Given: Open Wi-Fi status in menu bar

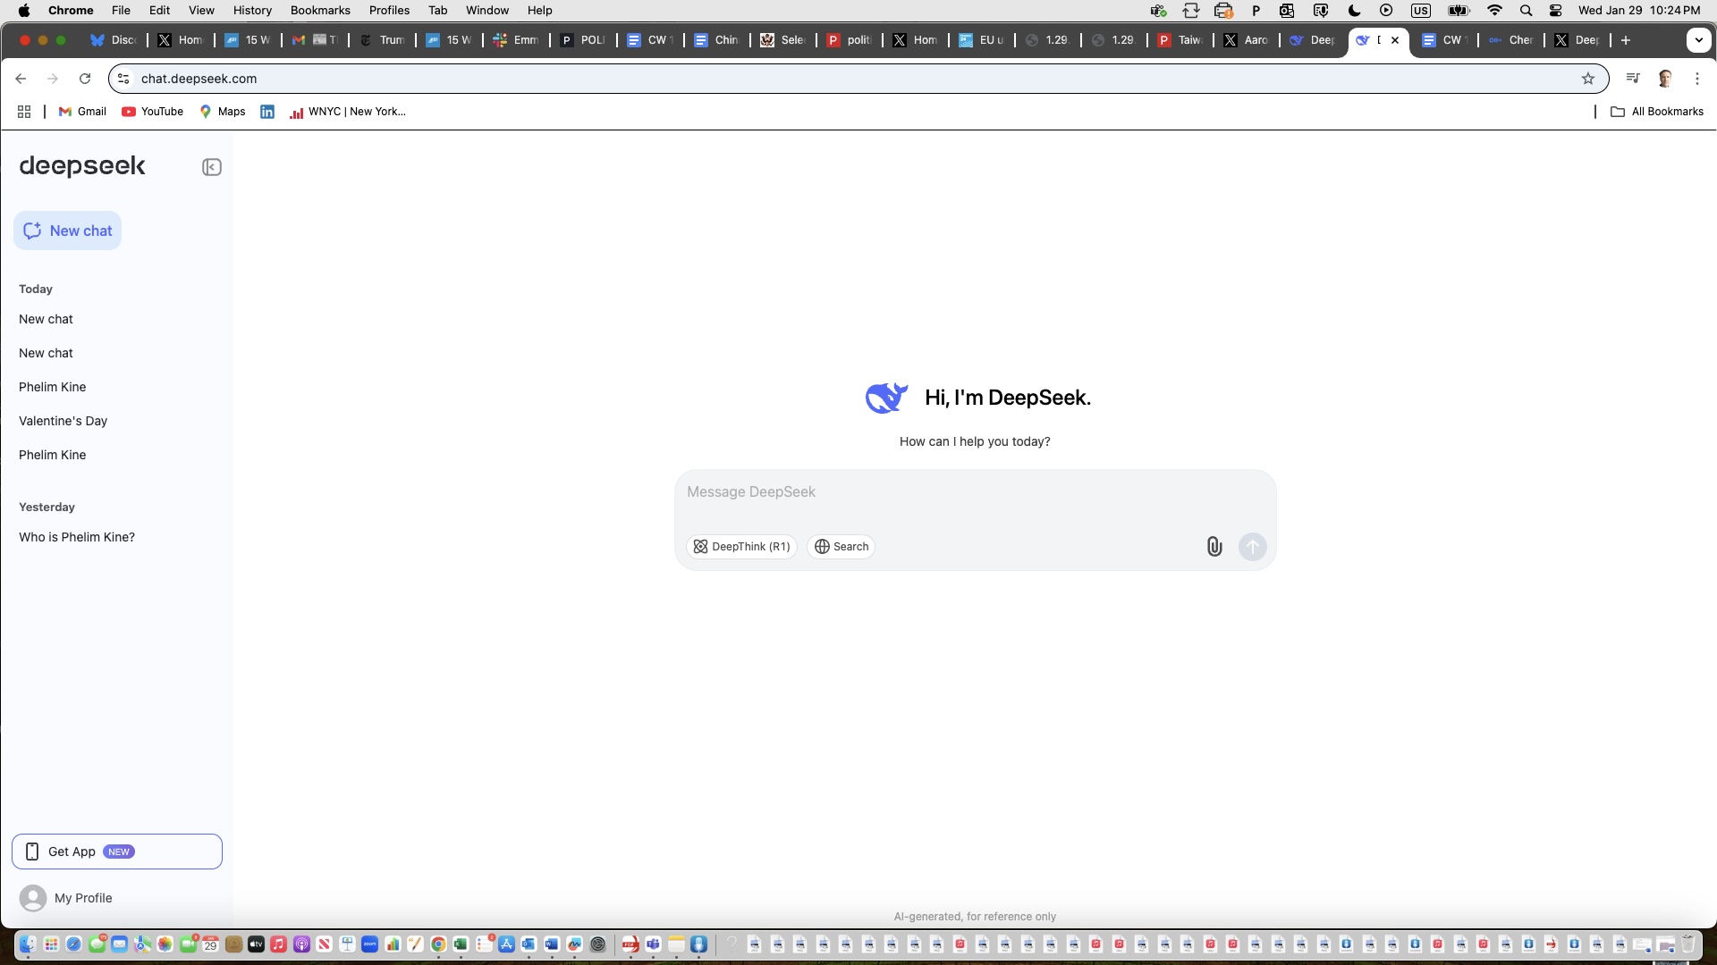Looking at the screenshot, I should 1494,11.
